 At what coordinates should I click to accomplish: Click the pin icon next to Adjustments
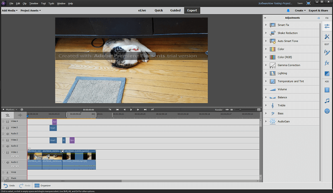(318, 18)
